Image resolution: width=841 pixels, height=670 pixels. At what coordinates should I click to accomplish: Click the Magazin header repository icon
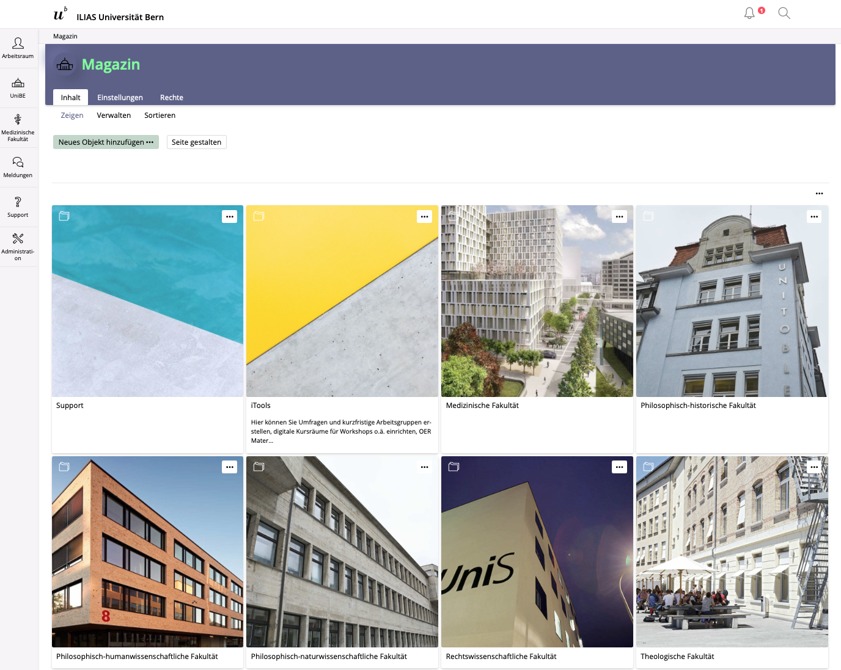point(65,64)
